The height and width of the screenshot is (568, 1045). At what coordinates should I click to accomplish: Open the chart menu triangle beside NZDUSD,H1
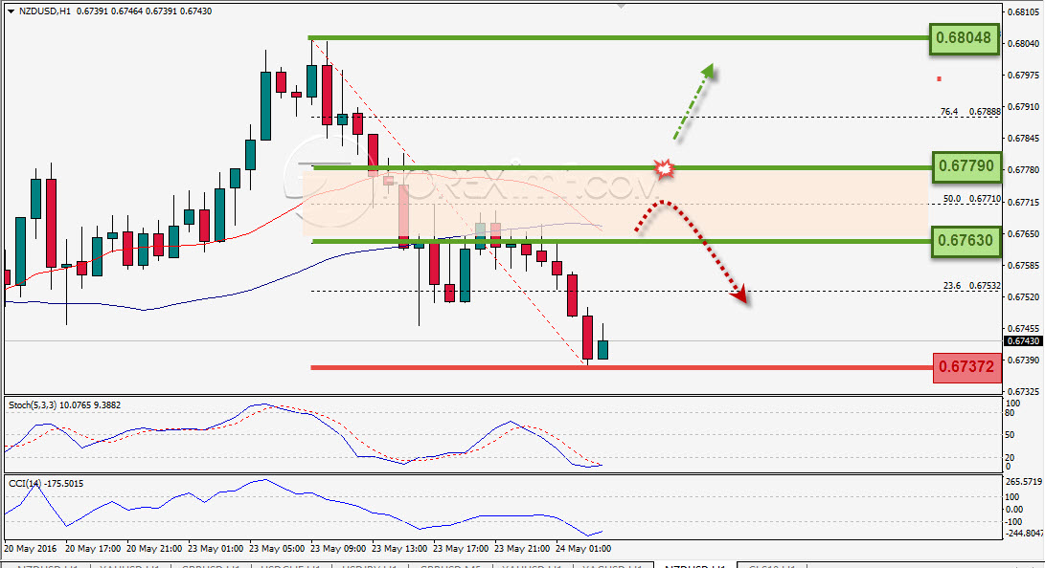coord(11,11)
